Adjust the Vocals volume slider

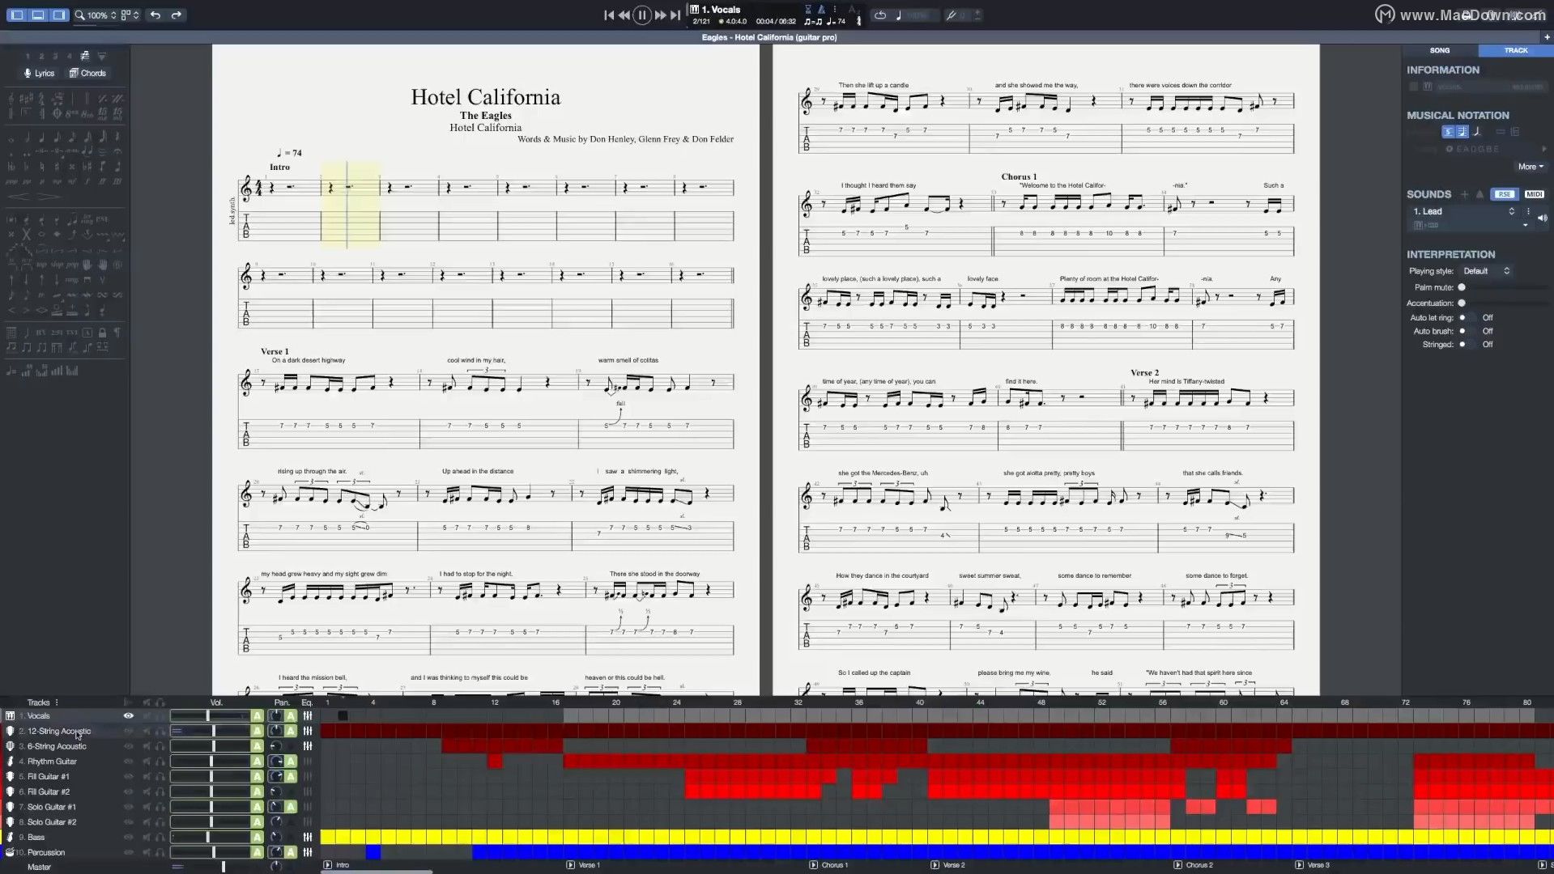pos(210,716)
